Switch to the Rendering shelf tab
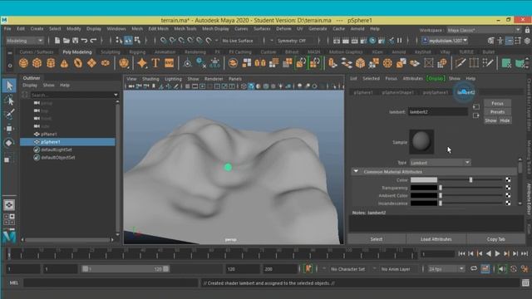This screenshot has height=299, width=532. 195,51
